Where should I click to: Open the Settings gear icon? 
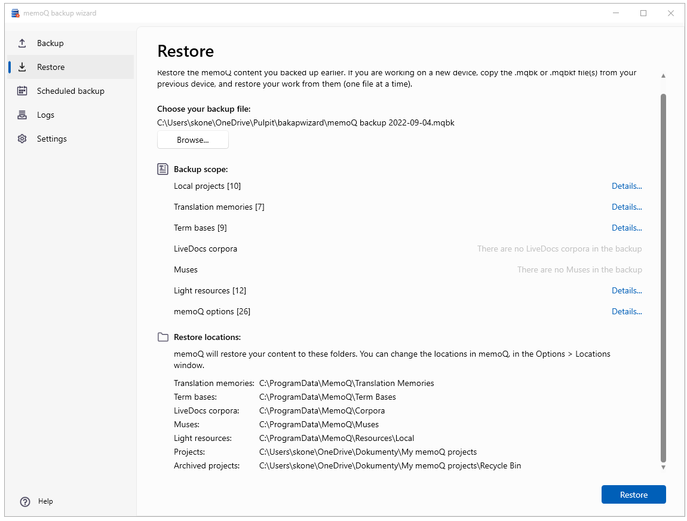22,139
